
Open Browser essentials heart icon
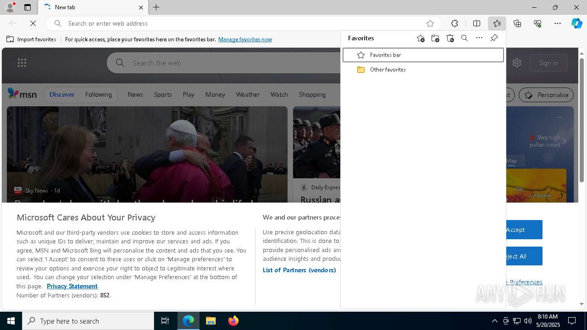[537, 23]
